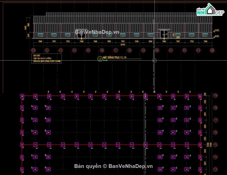Click the Y8 grid axis circle
Image resolution: width=227 pixels, height=175 pixels.
click(x=215, y=108)
